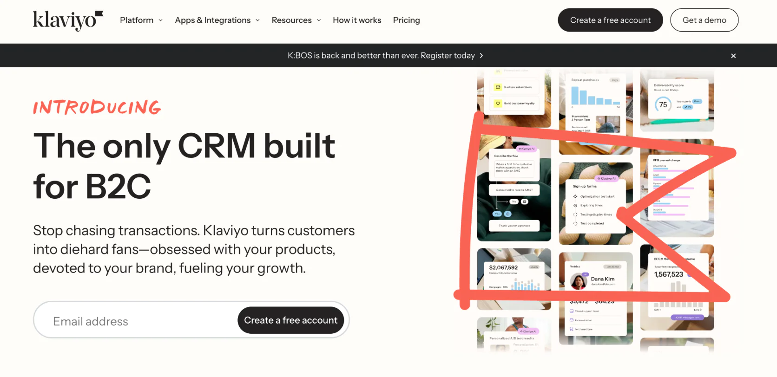Click the Get a demo button
The height and width of the screenshot is (377, 777).
pos(704,20)
